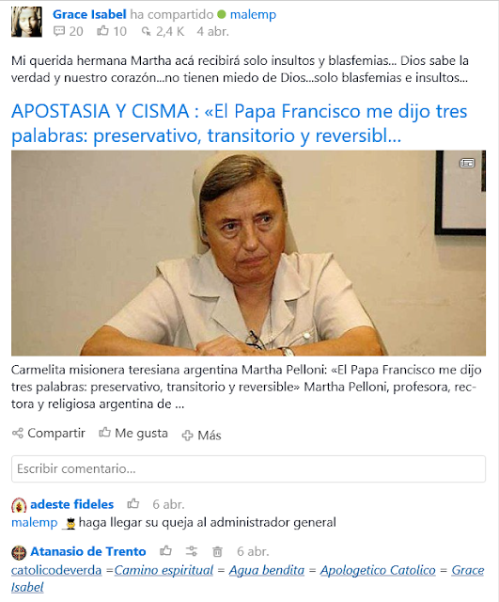
Task: Open the malemp profile link in header
Action: click(x=253, y=15)
